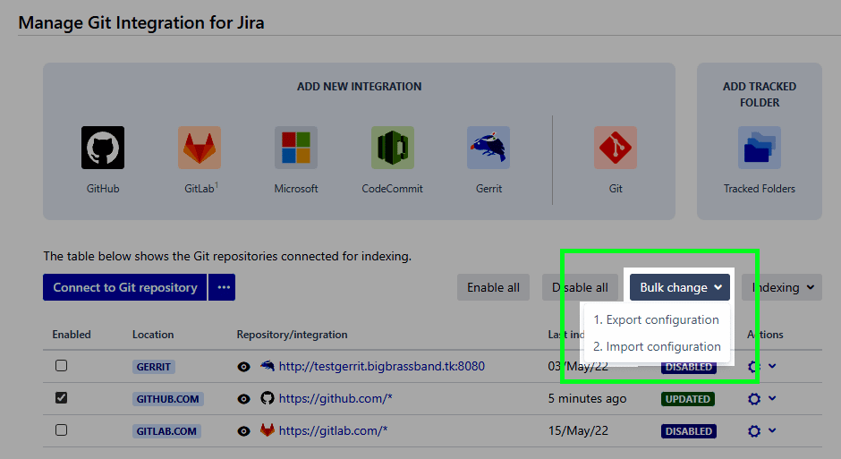Toggle eye visibility for github.com integration
This screenshot has height=459, width=841.
tap(243, 399)
